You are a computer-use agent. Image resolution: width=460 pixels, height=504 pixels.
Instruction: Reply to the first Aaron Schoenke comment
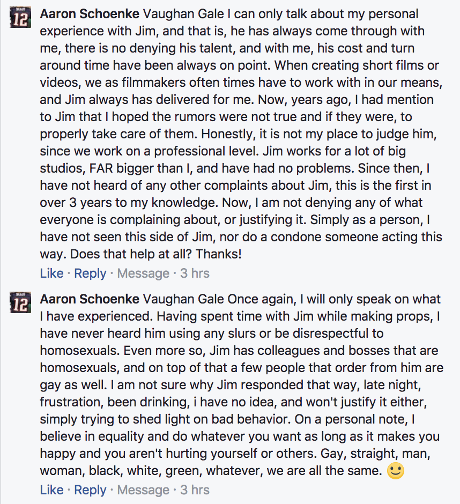pos(90,273)
